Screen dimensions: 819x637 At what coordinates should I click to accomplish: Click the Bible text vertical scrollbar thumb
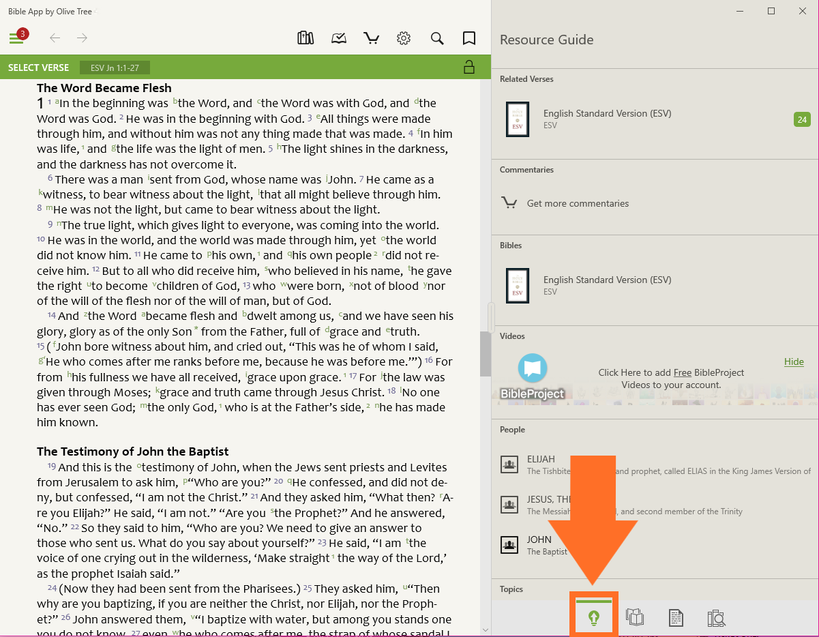(x=485, y=353)
